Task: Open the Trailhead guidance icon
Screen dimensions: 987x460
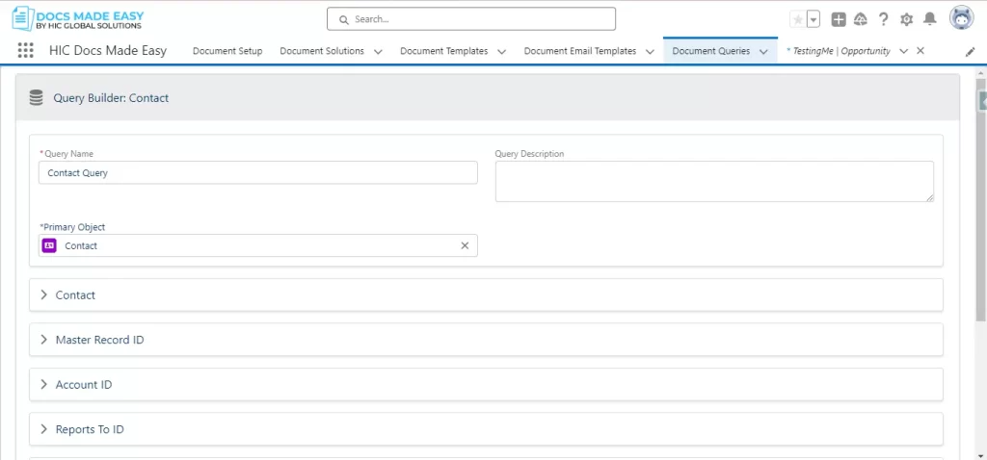Action: [861, 19]
